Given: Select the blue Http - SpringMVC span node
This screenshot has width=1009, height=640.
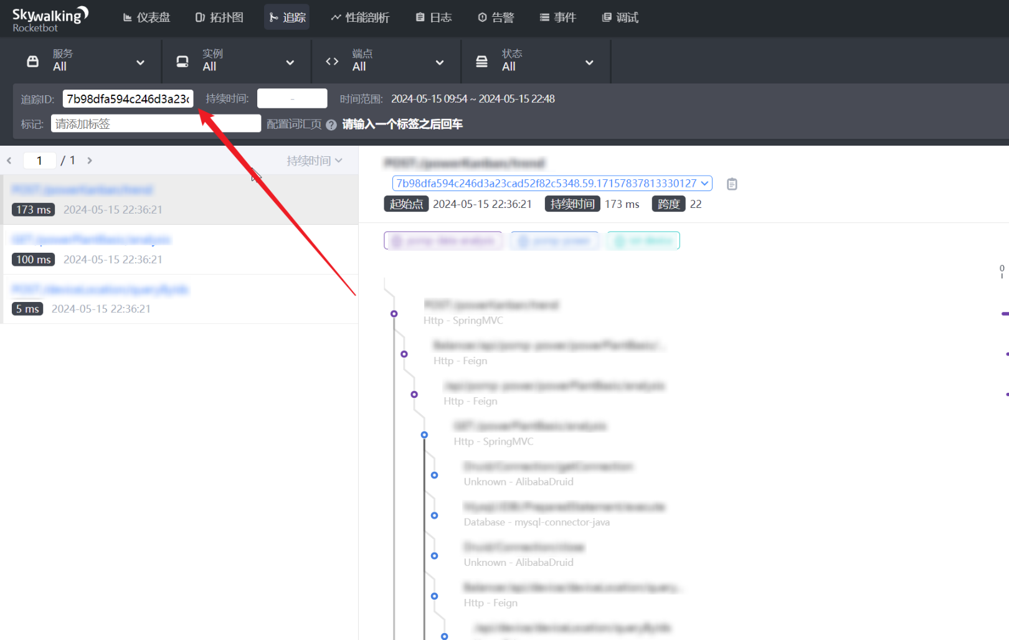Looking at the screenshot, I should [424, 435].
